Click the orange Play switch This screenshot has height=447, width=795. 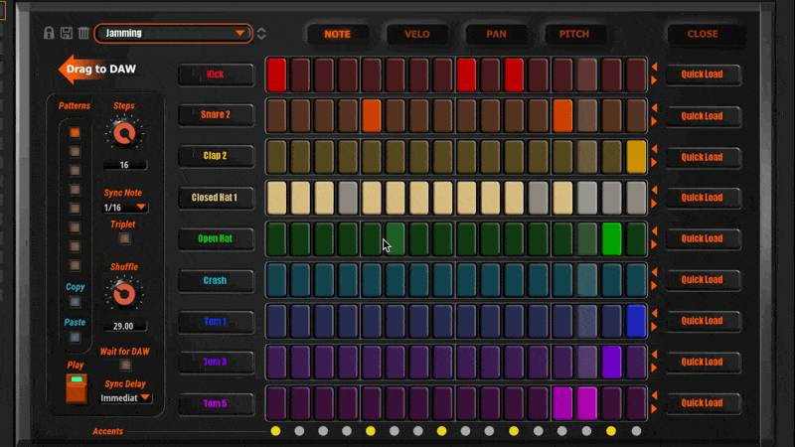point(75,387)
